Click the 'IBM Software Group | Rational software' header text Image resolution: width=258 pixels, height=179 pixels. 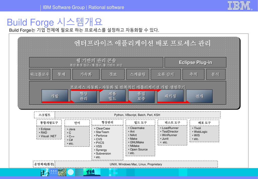(83, 7)
